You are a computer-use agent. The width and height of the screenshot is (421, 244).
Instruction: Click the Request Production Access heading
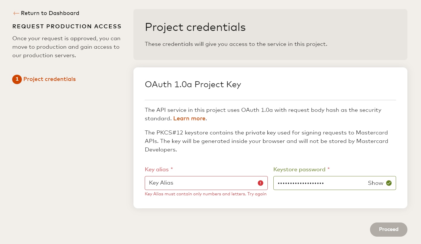(67, 26)
